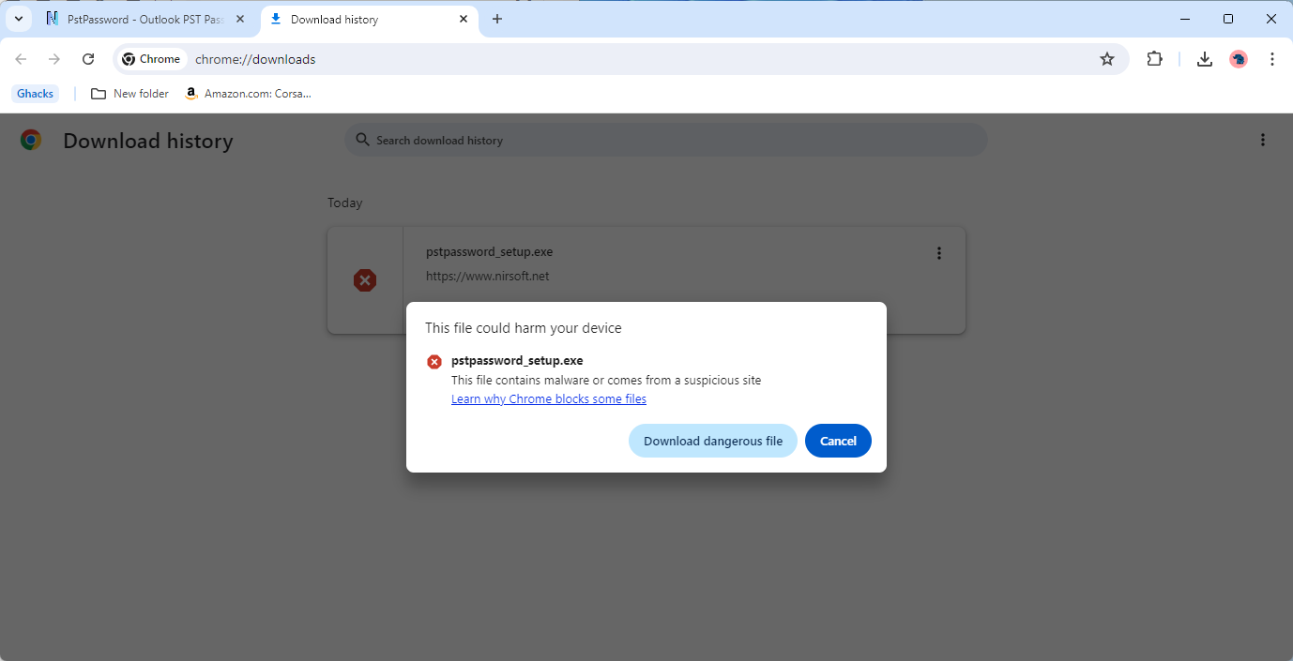This screenshot has height=661, width=1293.
Task: Open Download history page more actions menu
Action: click(x=1262, y=140)
